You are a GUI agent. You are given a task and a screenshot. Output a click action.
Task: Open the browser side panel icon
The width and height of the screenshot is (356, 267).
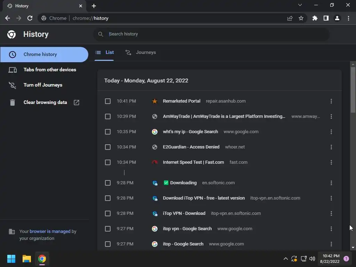click(326, 18)
